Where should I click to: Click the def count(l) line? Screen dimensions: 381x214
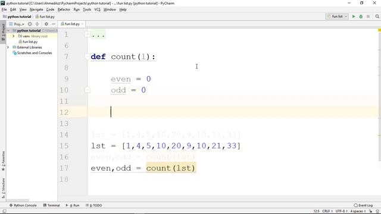point(123,57)
